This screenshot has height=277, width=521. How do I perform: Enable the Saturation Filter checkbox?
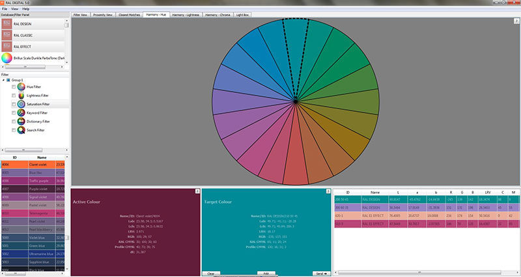click(x=14, y=104)
